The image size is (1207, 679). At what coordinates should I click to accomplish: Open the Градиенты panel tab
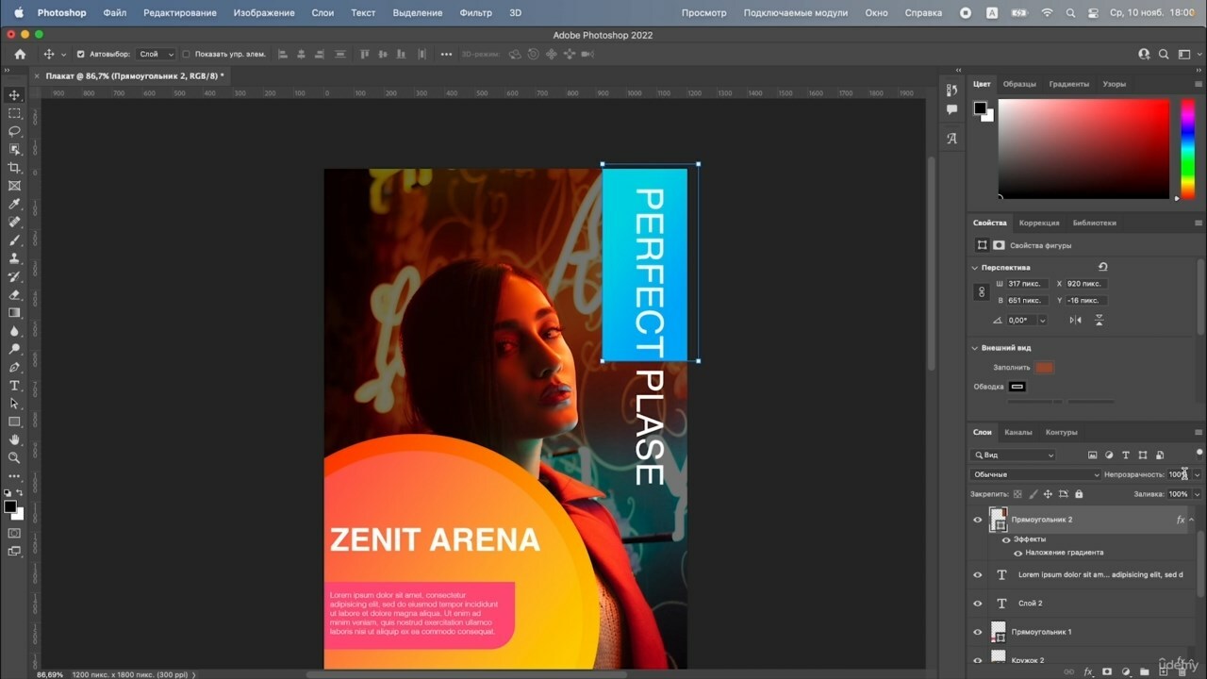(1068, 84)
